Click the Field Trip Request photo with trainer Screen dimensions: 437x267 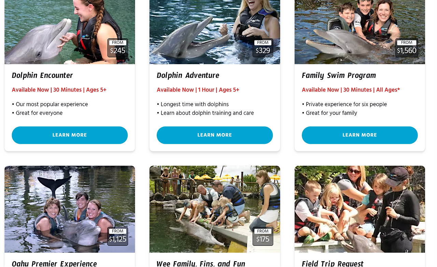pos(360,209)
